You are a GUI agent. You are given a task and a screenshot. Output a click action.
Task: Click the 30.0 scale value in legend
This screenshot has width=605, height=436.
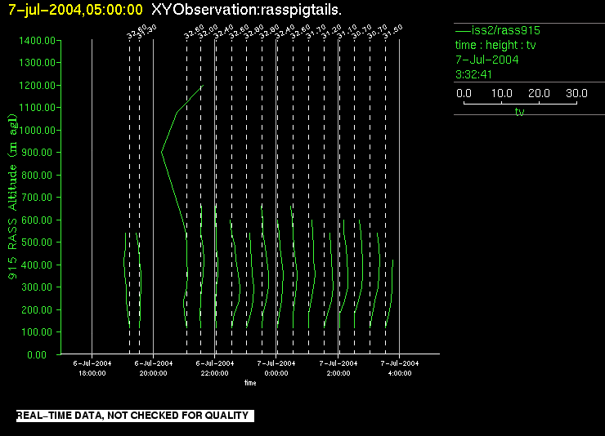pyautogui.click(x=576, y=93)
